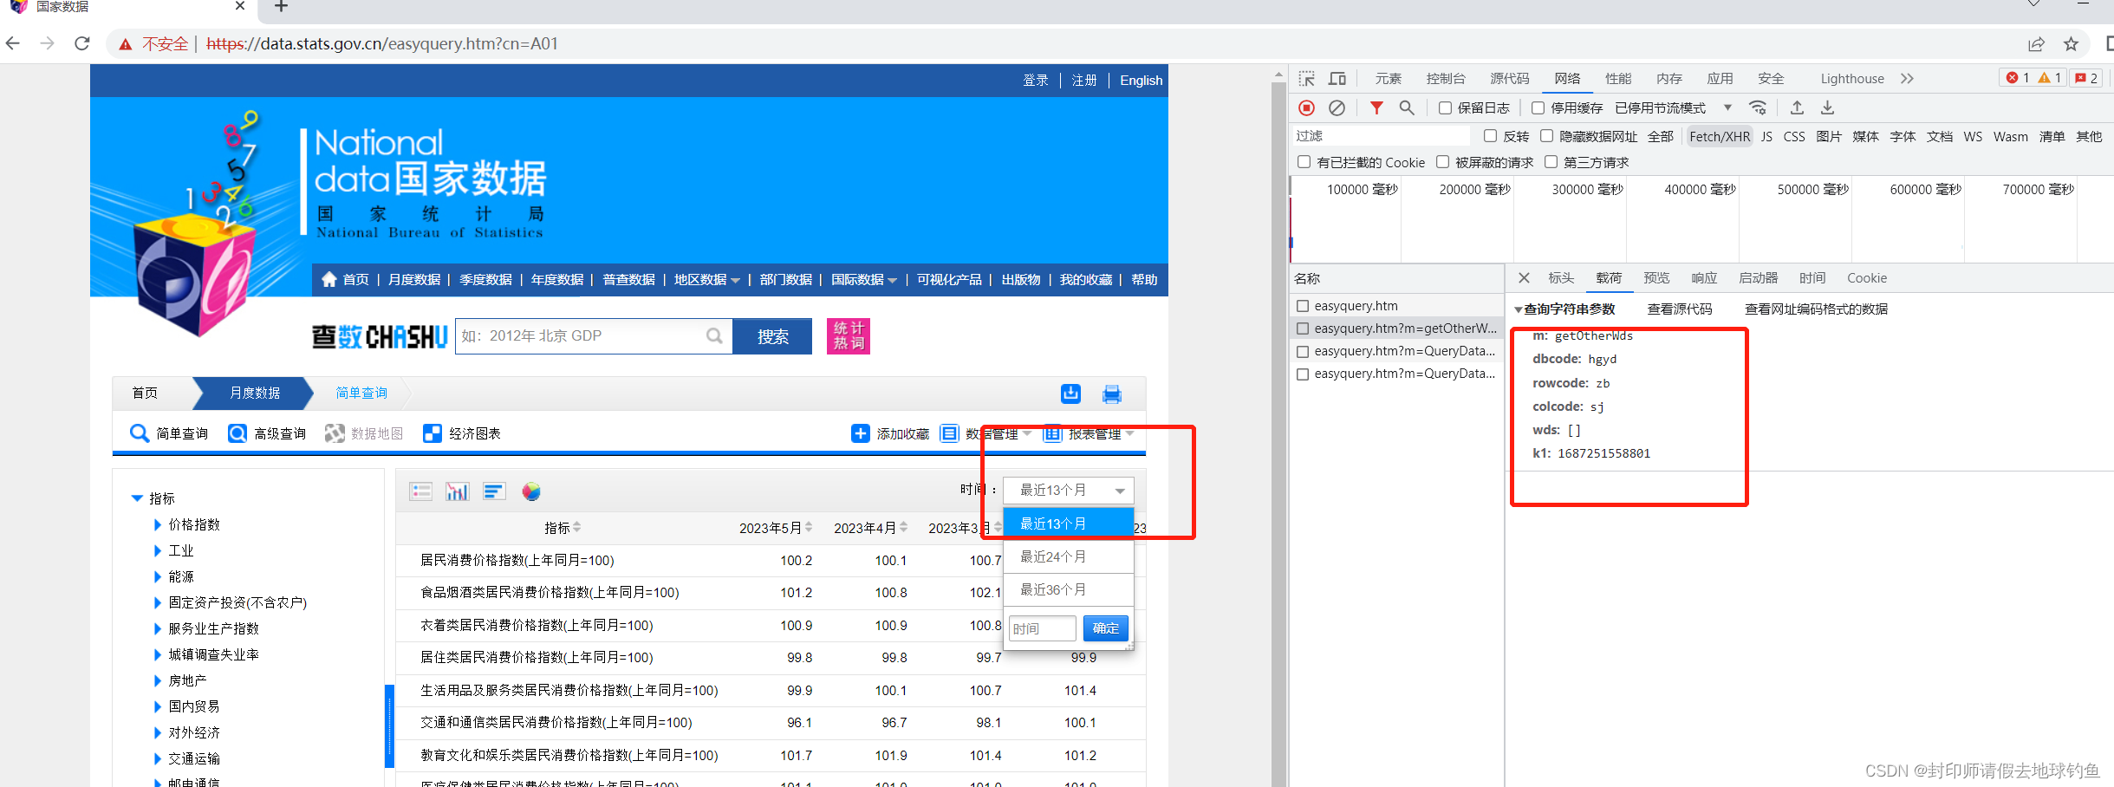
Task: Click the 搜索 search button
Action: pos(772,336)
